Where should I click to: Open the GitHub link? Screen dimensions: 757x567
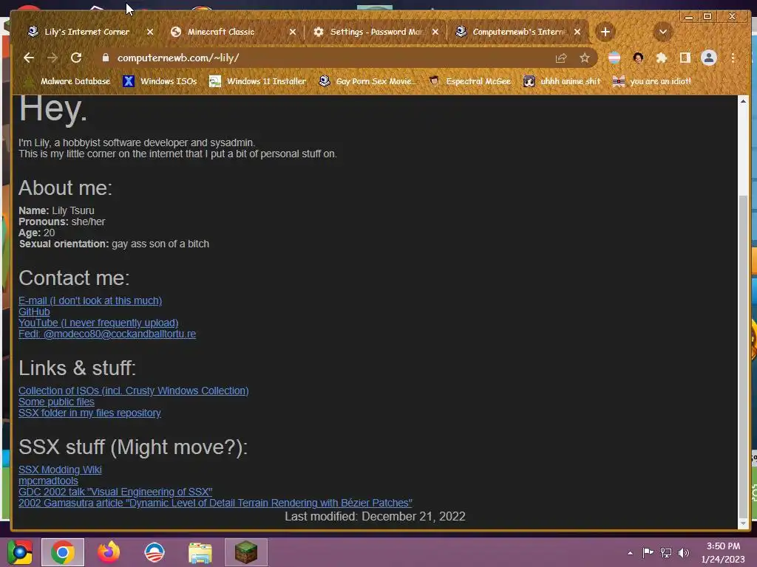(x=34, y=312)
